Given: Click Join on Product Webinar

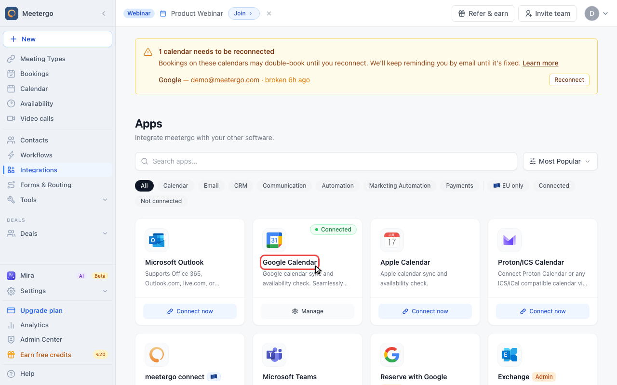Looking at the screenshot, I should tap(243, 13).
